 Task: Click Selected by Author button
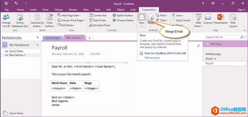[x=37, y=21]
